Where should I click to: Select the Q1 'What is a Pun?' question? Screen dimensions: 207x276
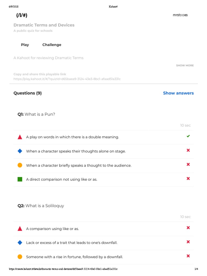tap(36, 114)
